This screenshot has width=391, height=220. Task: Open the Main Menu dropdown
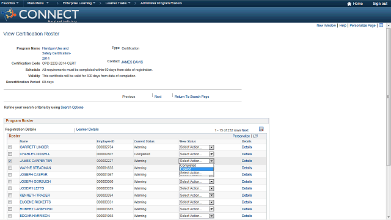point(38,3)
